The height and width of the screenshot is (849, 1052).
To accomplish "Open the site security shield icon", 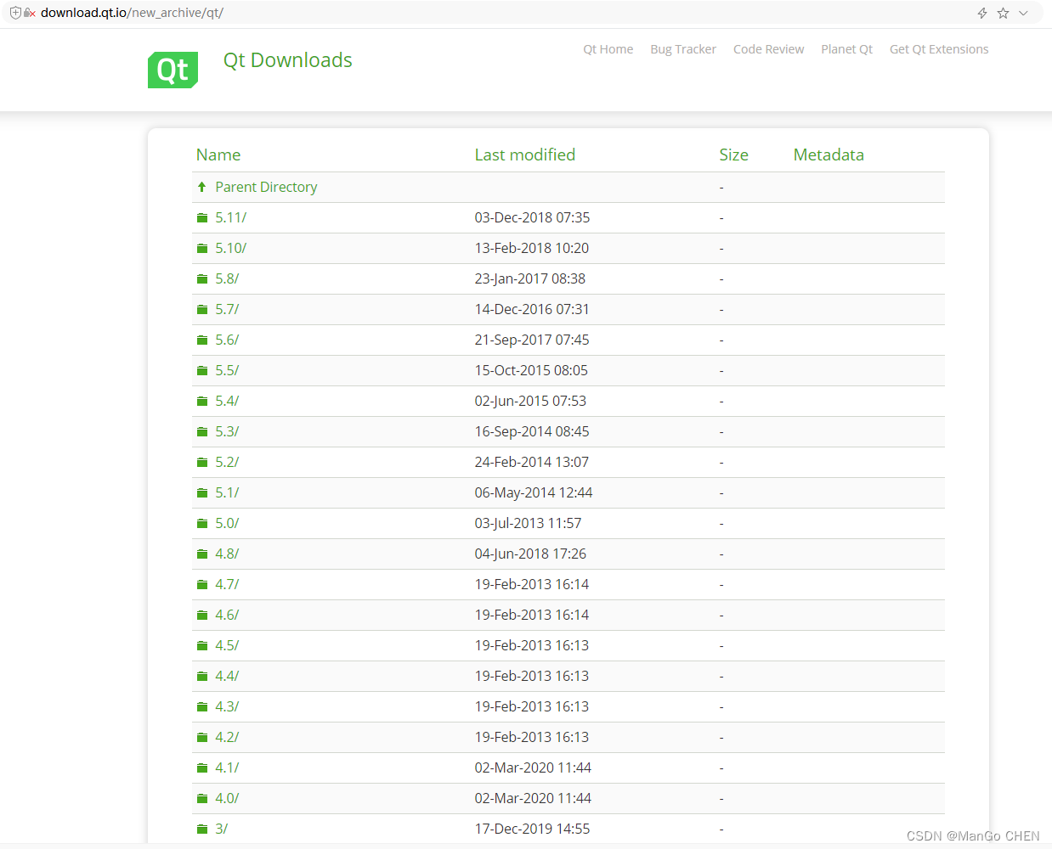I will click(x=15, y=13).
